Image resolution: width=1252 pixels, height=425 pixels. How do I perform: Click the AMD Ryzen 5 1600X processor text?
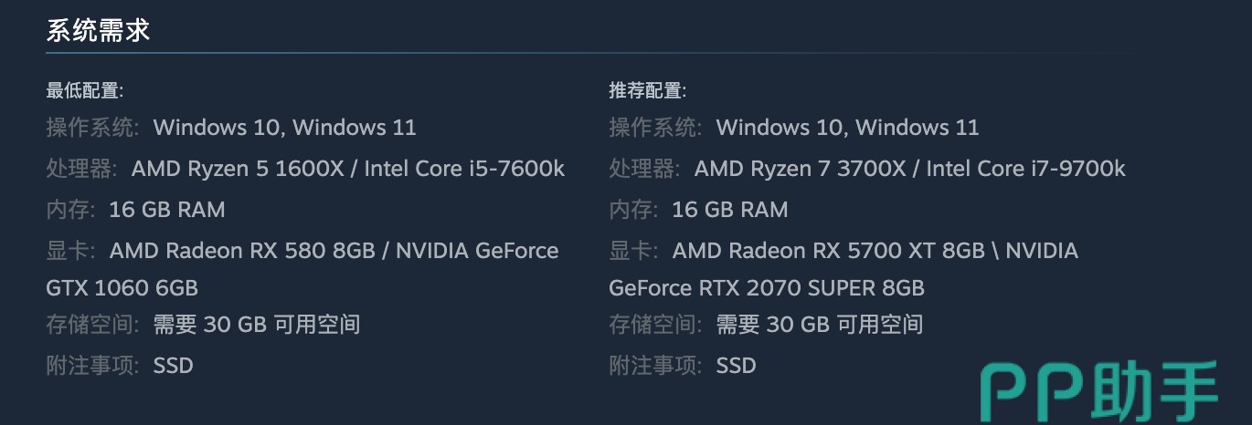pos(239,169)
